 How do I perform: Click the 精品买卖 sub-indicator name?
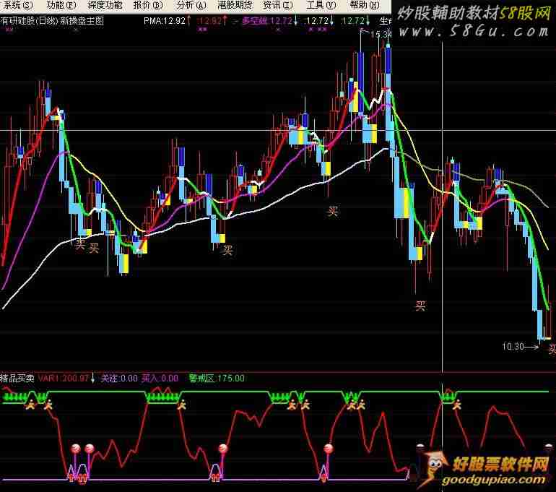[18, 378]
